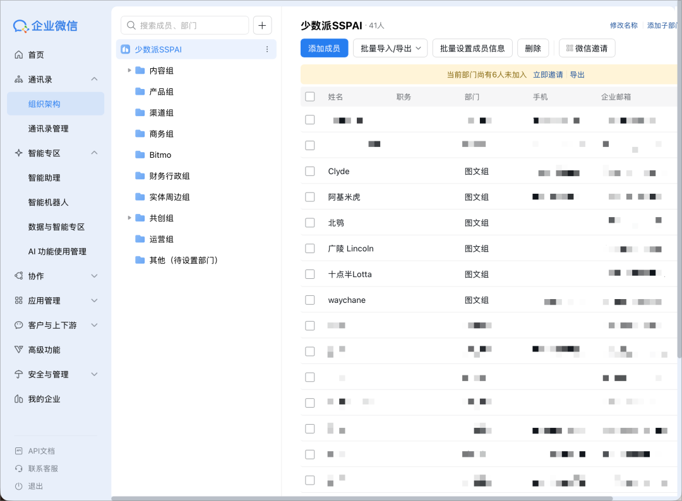Select the checkbox for 阿基米虎

coord(310,197)
